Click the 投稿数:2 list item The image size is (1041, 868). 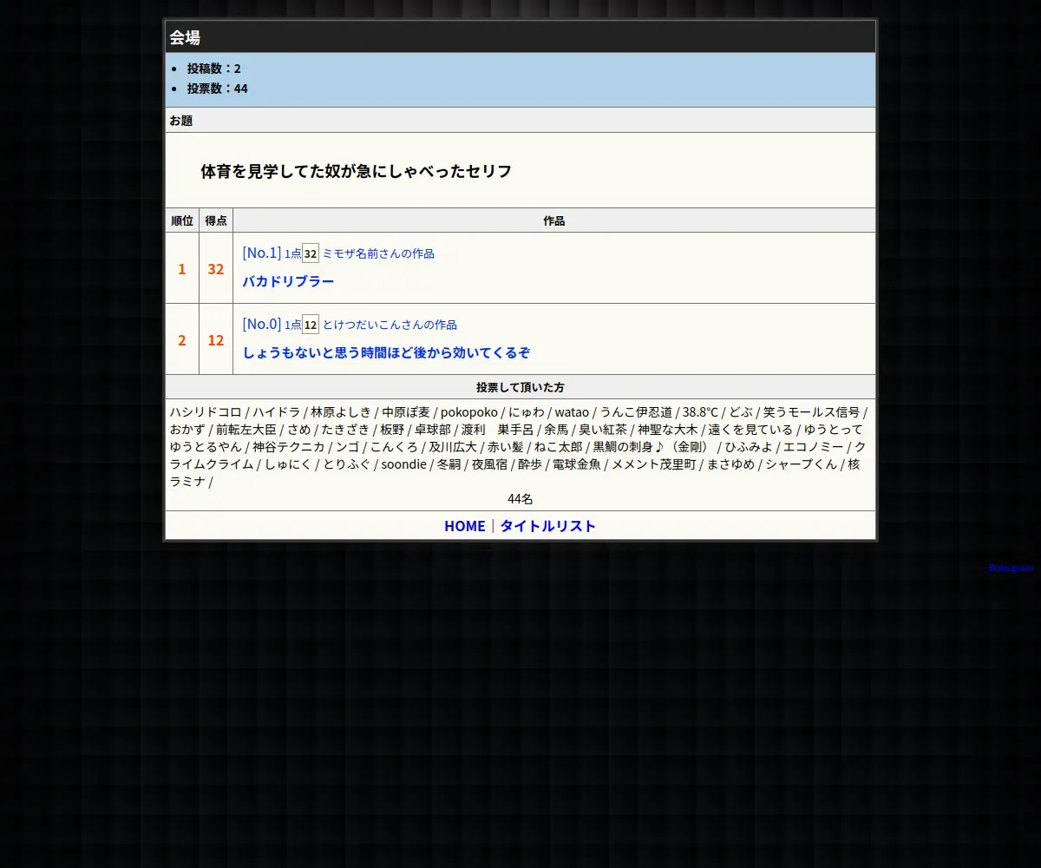[213, 69]
